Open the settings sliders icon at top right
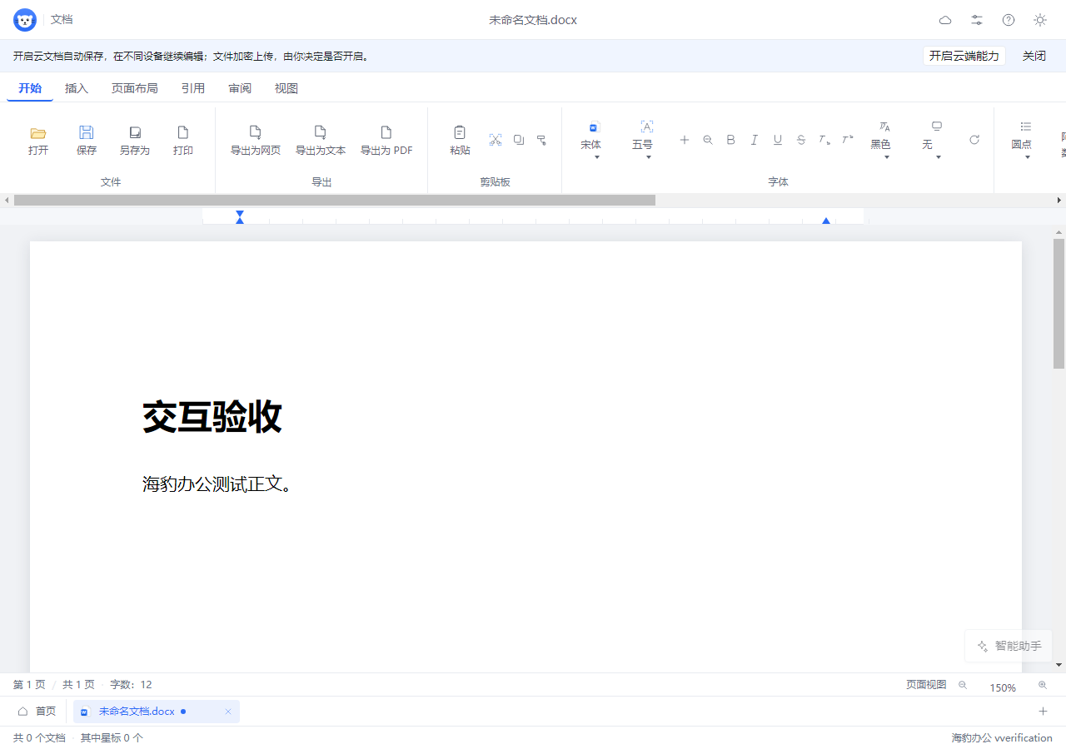Screen dimensions: 1066x749 point(977,20)
